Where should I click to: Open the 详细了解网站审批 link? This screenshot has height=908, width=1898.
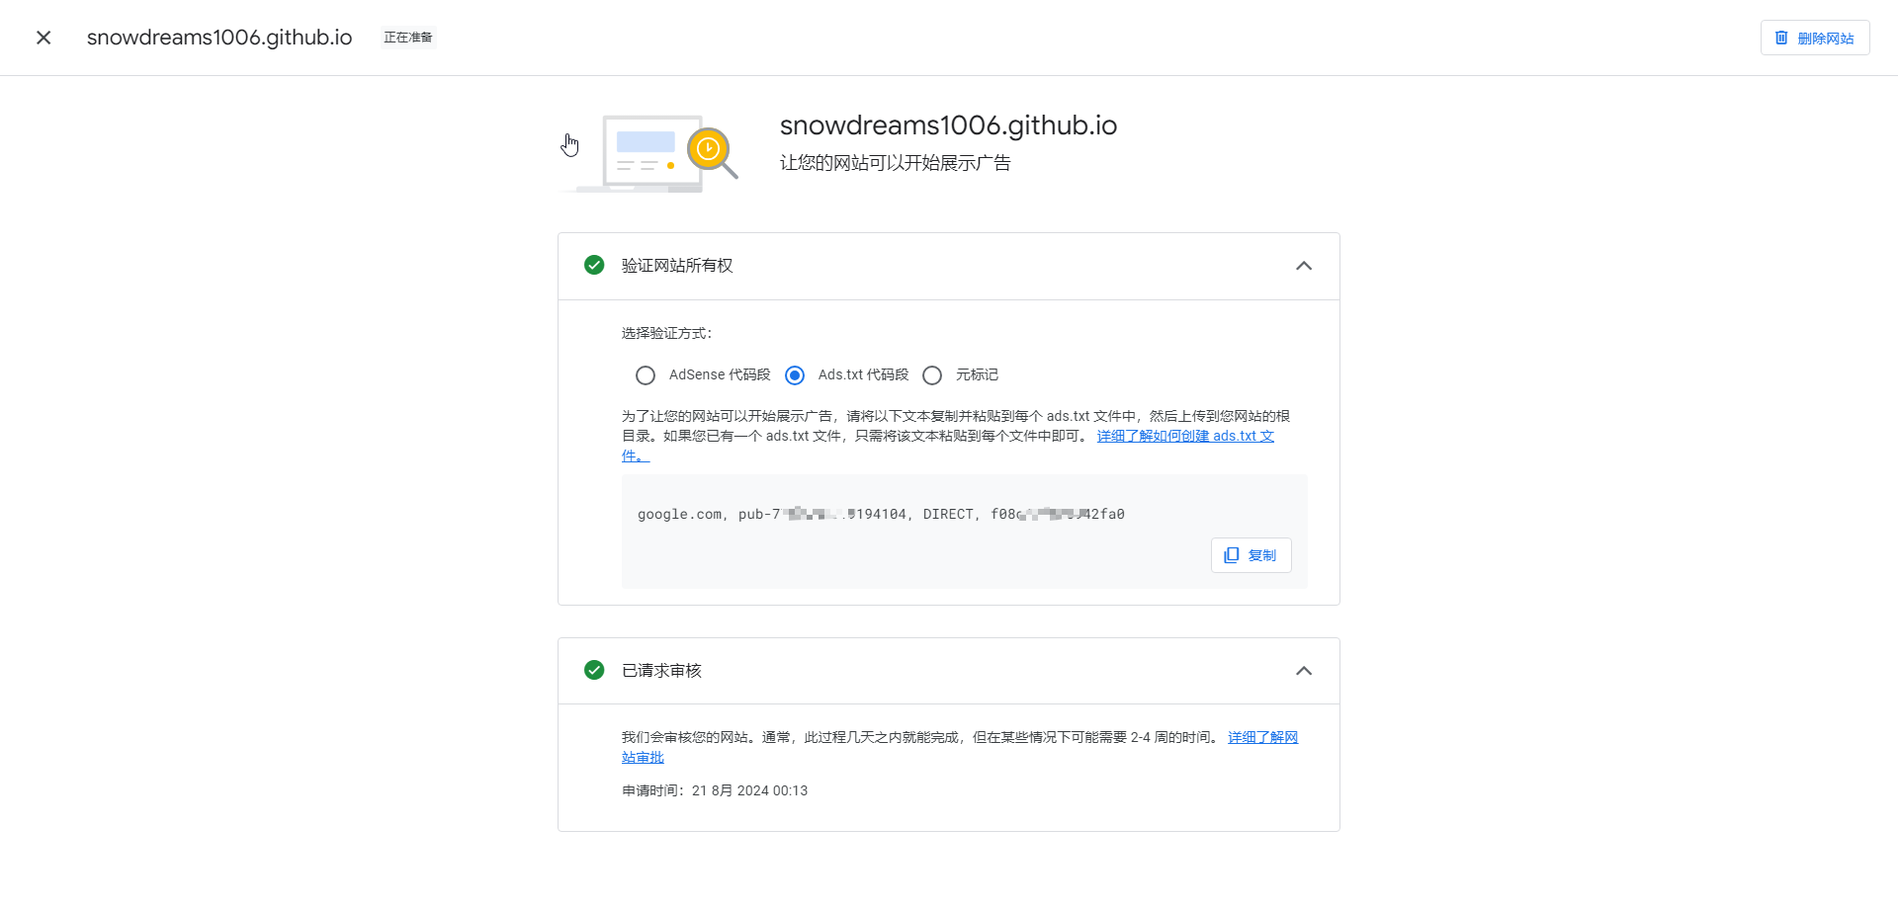pyautogui.click(x=1262, y=737)
